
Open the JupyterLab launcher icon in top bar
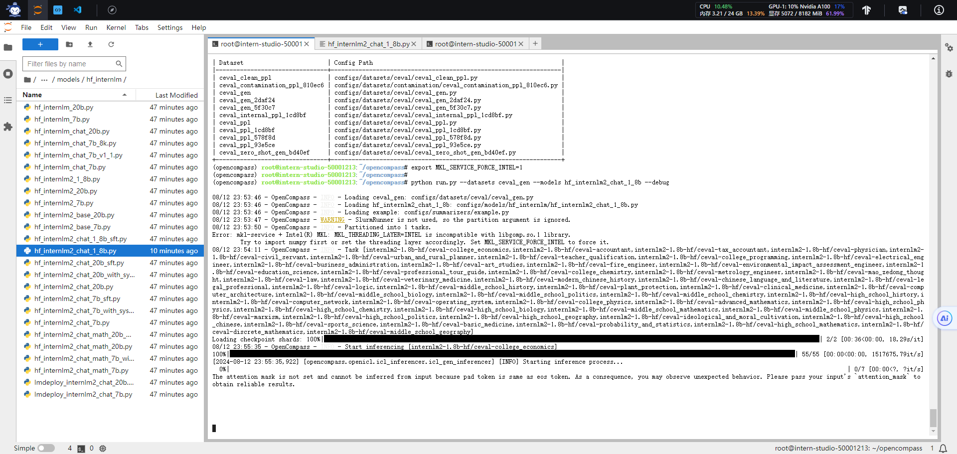(x=38, y=10)
